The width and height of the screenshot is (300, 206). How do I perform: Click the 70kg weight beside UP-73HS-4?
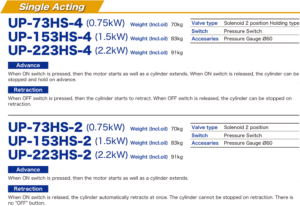pyautogui.click(x=177, y=25)
